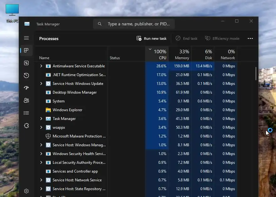Open the Performance sidebar icon

coord(26,63)
